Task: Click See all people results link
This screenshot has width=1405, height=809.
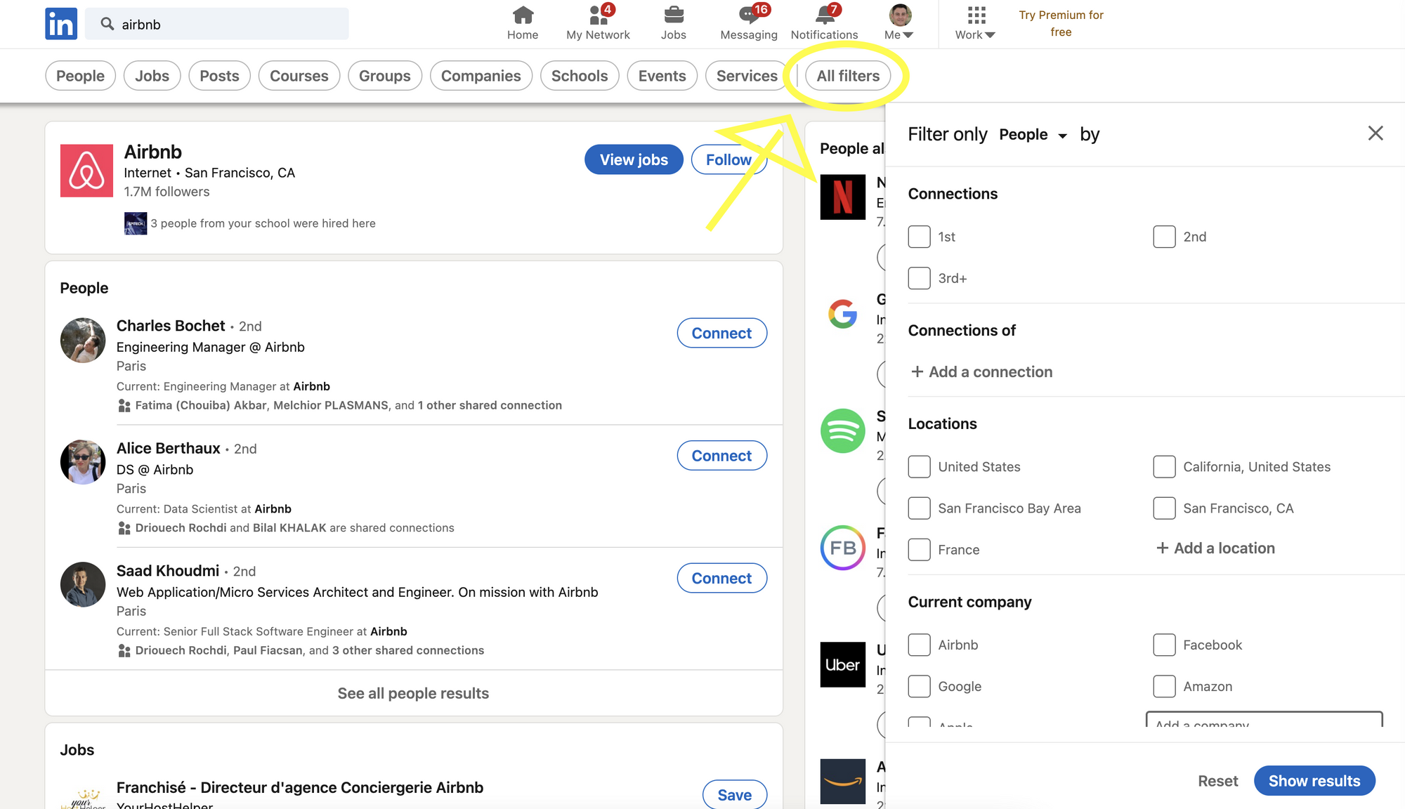Action: tap(413, 693)
